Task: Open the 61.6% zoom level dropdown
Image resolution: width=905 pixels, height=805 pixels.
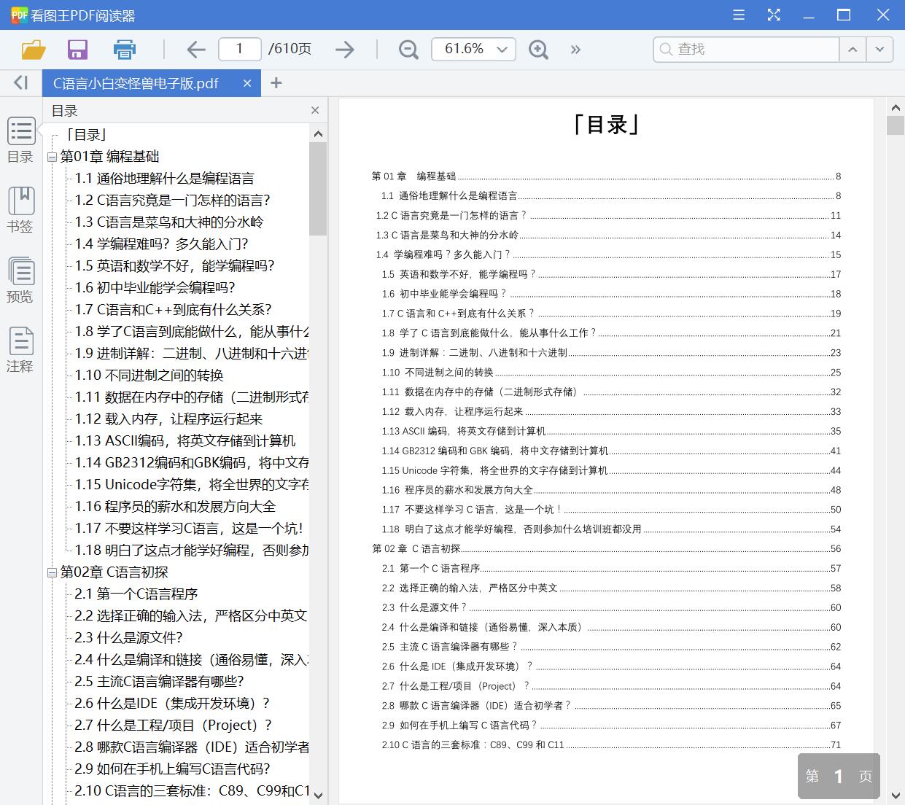Action: coord(473,49)
